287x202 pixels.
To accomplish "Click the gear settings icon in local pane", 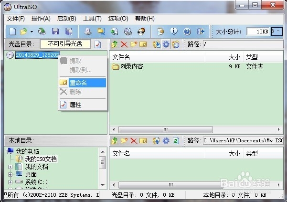I will 166,141.
